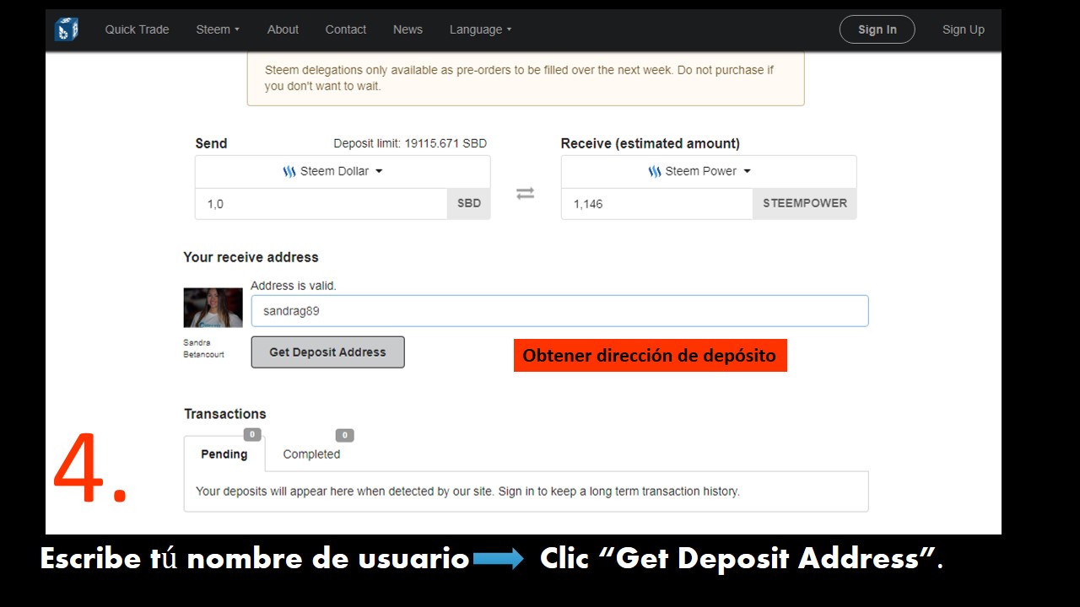Image resolution: width=1080 pixels, height=607 pixels.
Task: Click the site logo icon in navbar
Action: coord(67,30)
